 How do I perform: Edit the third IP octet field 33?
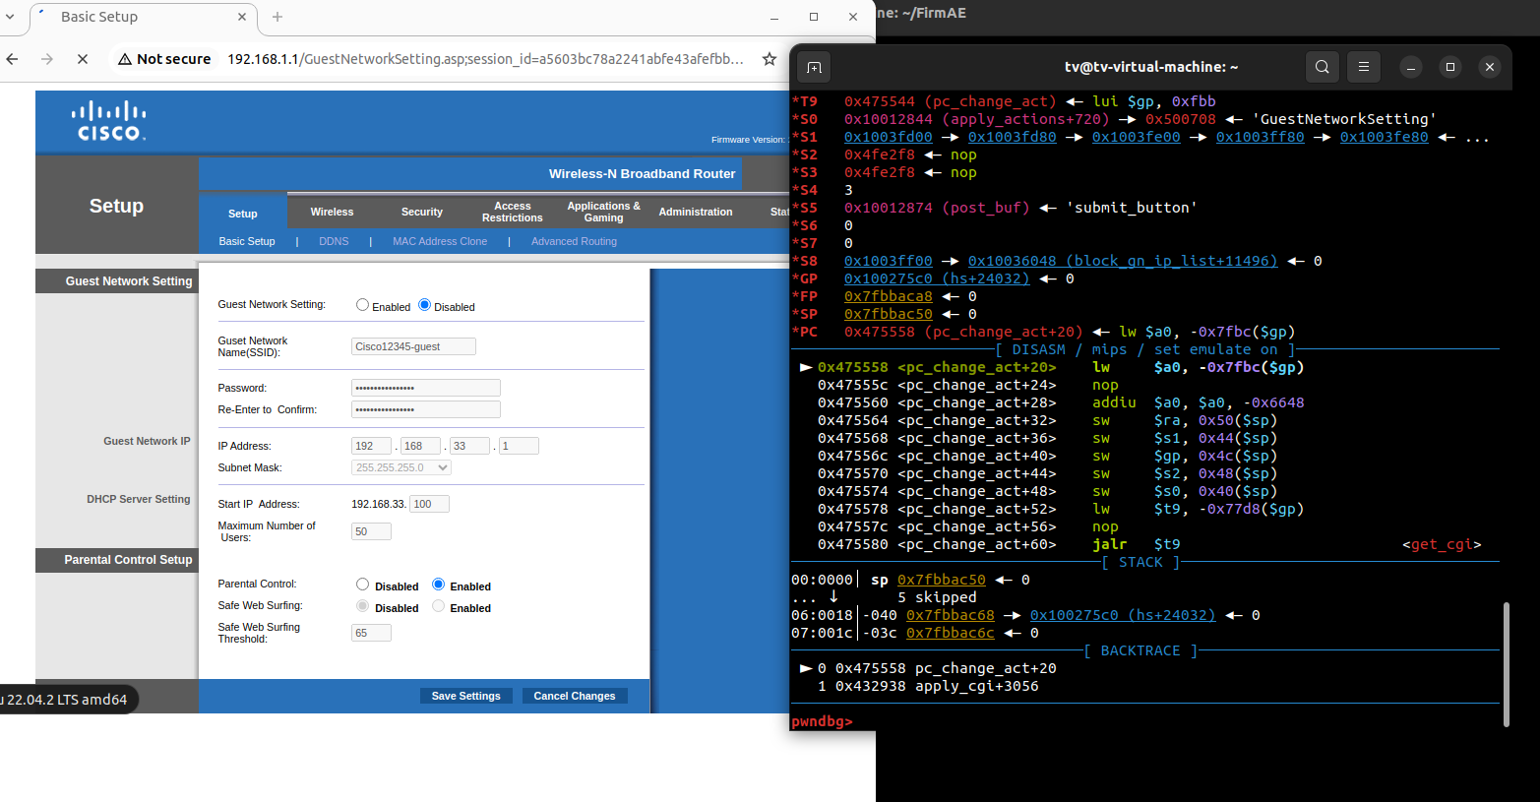469,446
